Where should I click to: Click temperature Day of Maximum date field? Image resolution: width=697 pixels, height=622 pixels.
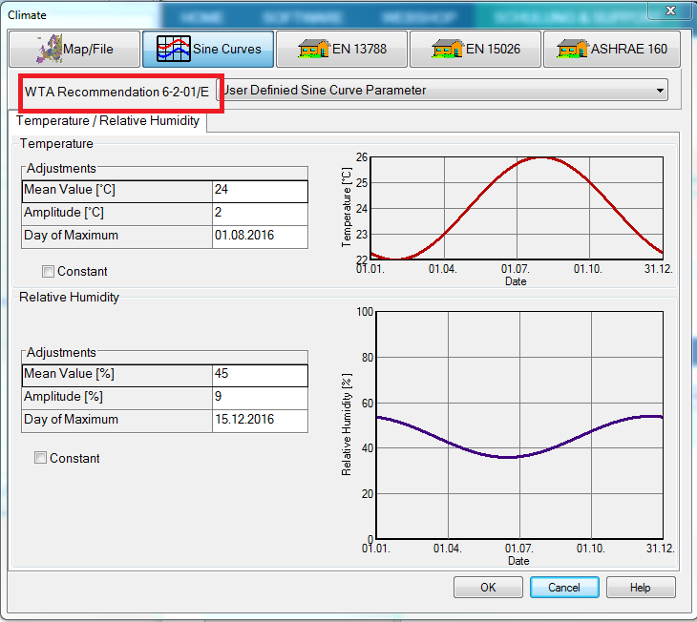point(260,236)
